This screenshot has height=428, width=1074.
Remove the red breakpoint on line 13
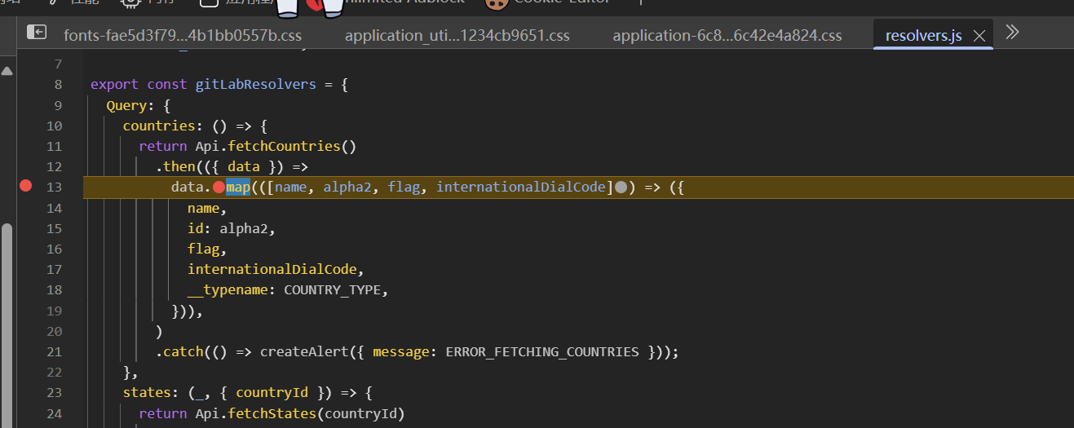click(25, 187)
